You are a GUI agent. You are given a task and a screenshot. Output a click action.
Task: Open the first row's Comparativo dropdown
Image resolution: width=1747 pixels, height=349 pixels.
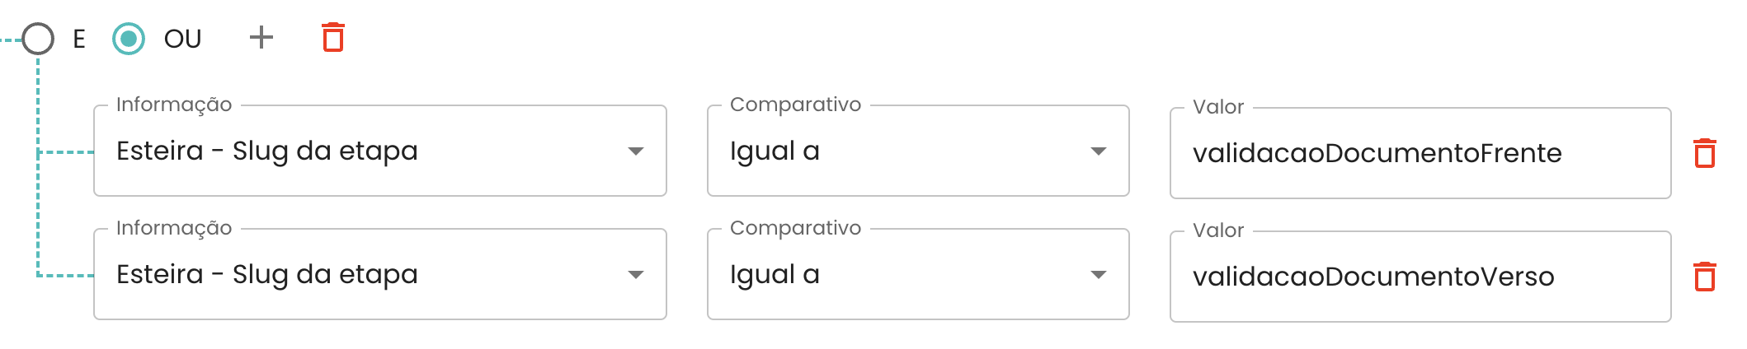(917, 151)
